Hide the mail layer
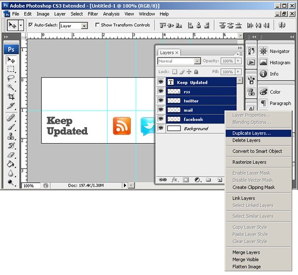This screenshot has height=275, width=298. click(x=161, y=110)
